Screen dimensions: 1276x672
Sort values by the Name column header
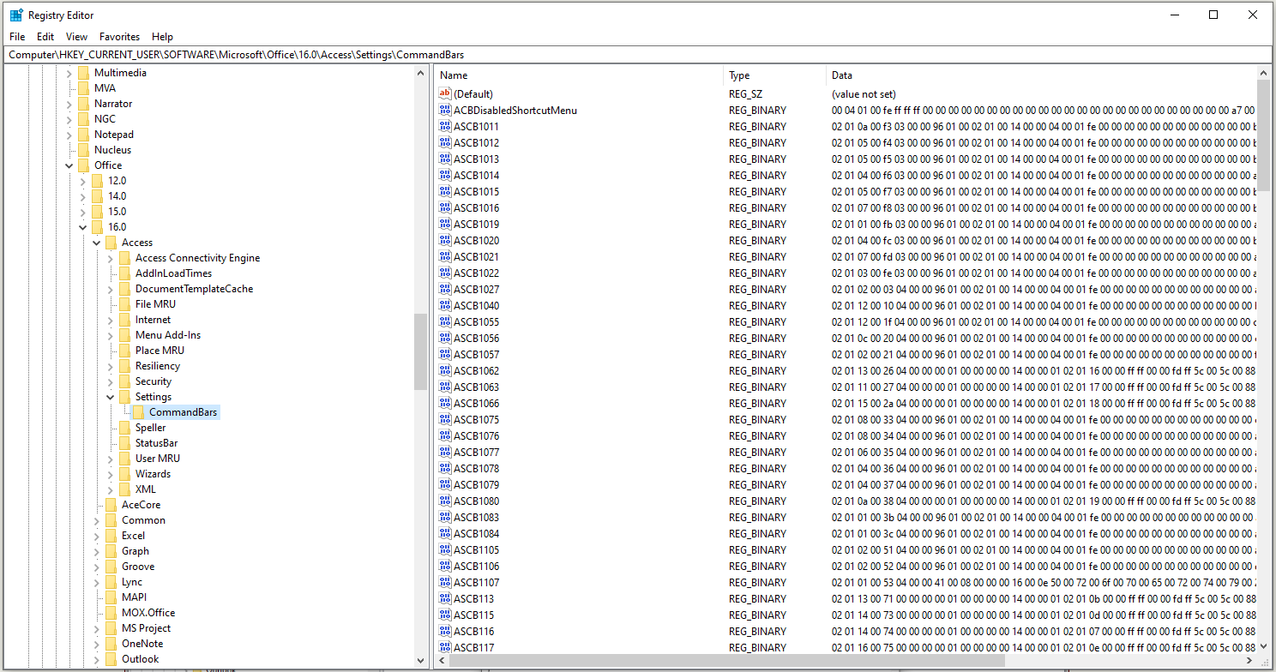click(x=579, y=75)
